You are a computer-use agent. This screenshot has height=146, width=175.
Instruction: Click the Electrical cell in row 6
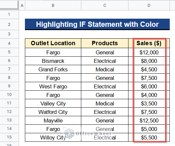[x=105, y=61]
